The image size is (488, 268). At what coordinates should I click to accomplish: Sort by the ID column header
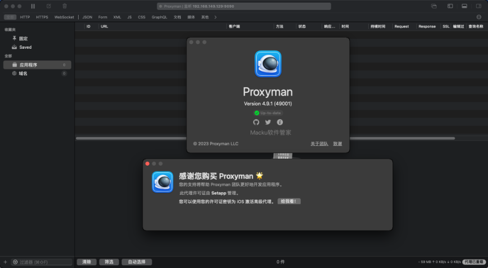pos(89,27)
